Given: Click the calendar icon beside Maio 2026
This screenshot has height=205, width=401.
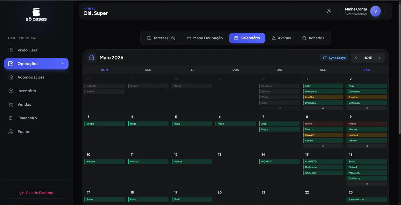Looking at the screenshot, I should click(92, 58).
